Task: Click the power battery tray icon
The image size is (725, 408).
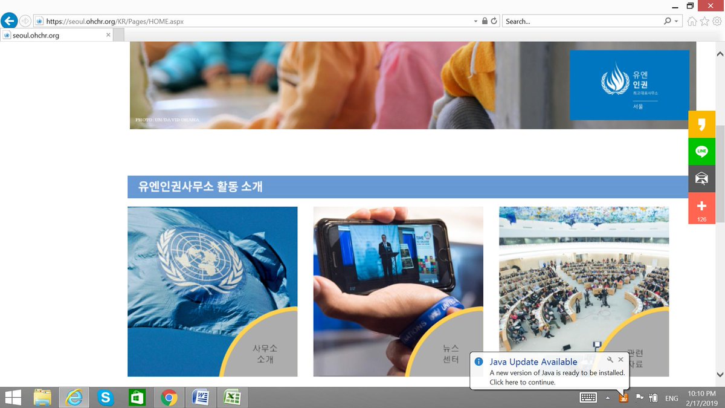Action: pyautogui.click(x=653, y=398)
